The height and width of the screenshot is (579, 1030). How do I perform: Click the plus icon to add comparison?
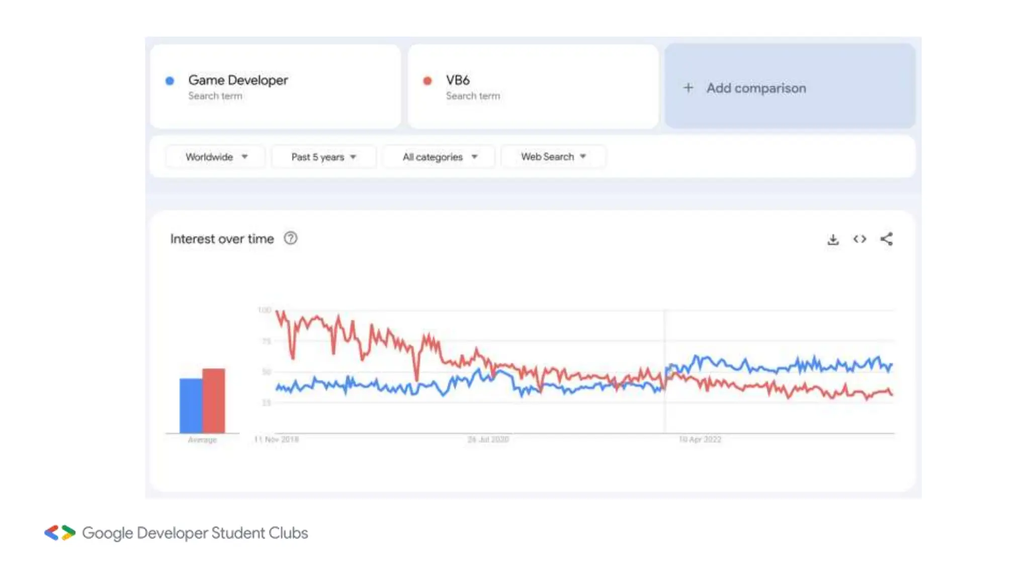point(688,88)
